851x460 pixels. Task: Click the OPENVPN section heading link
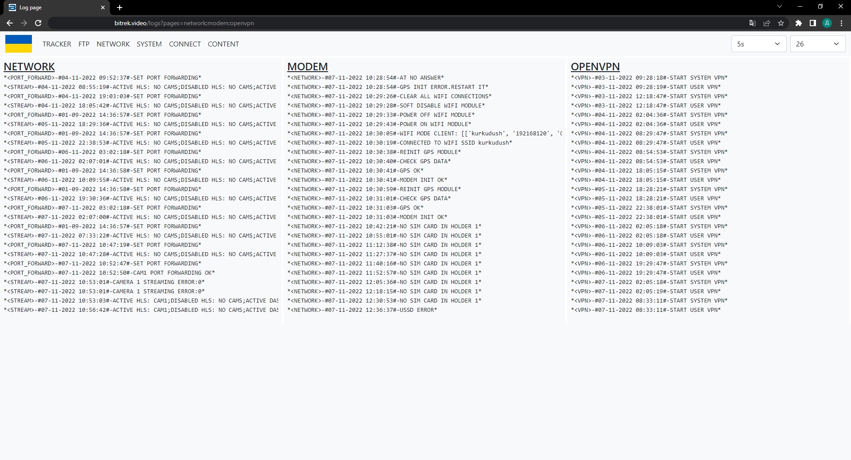pos(595,67)
